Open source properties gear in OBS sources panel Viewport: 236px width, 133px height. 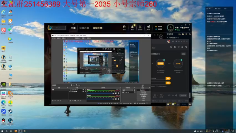click(x=75, y=100)
